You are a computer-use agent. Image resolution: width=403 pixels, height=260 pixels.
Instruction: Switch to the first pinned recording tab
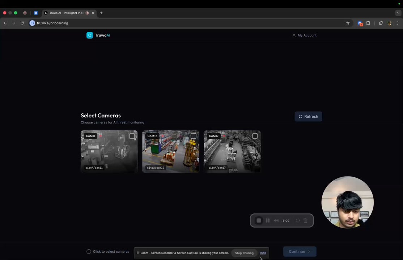coord(25,13)
